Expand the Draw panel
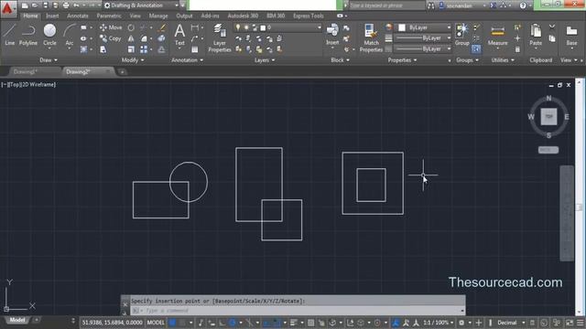The width and height of the screenshot is (586, 329). coord(49,60)
